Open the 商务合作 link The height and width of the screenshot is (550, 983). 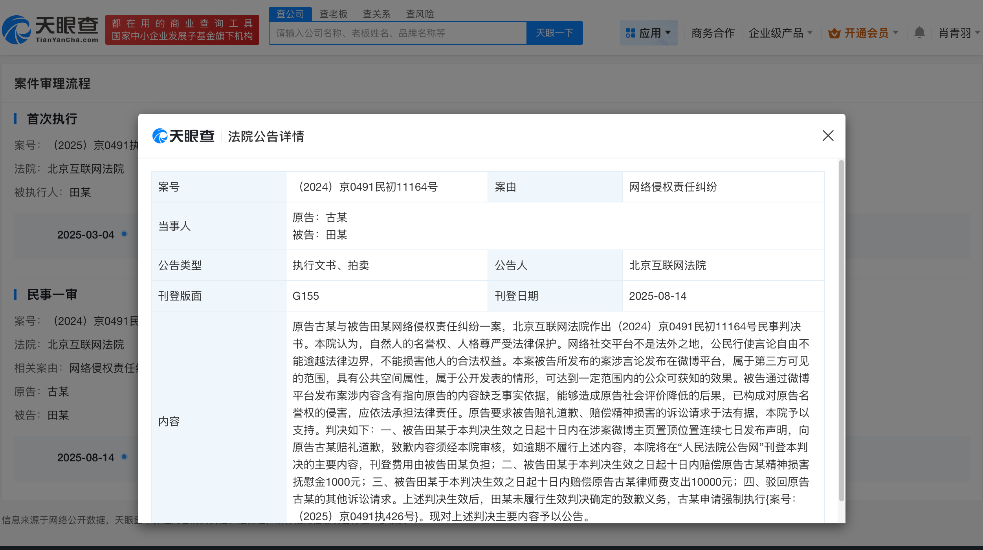pyautogui.click(x=712, y=33)
